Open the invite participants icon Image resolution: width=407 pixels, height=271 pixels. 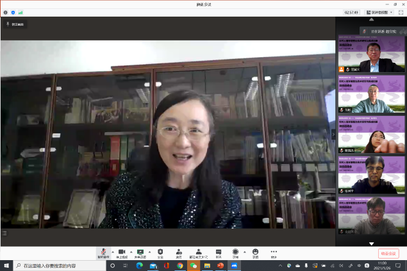click(x=178, y=252)
